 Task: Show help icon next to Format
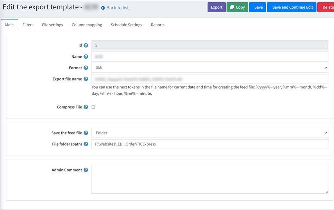coord(86,68)
